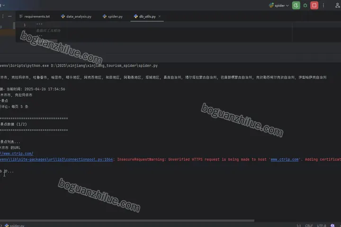The image size is (341, 227).
Task: Hide the project panel using the minimize dash
Action: click(10, 16)
